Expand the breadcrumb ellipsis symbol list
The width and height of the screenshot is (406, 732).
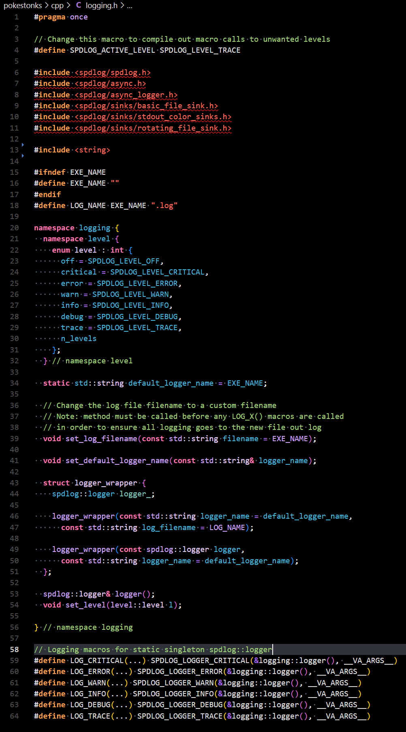point(130,5)
